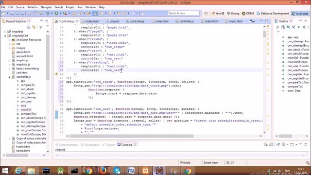
Task: Expand the angularjs project node
Action: pyautogui.click(x=5, y=32)
